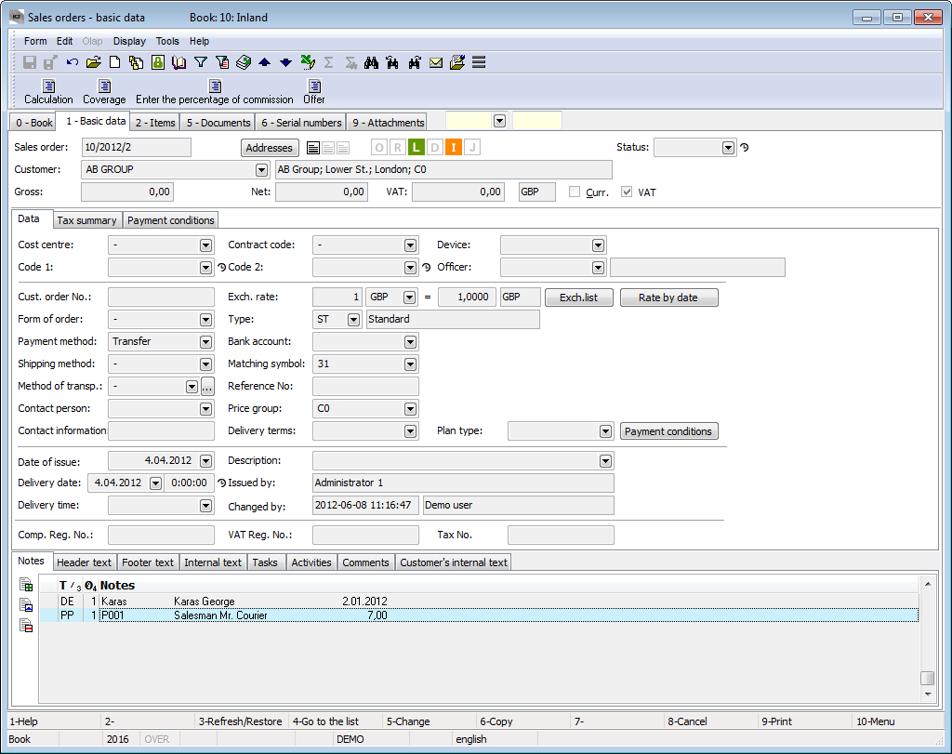The image size is (952, 754).
Task: Open the three-line list menu icon
Action: coord(479,62)
